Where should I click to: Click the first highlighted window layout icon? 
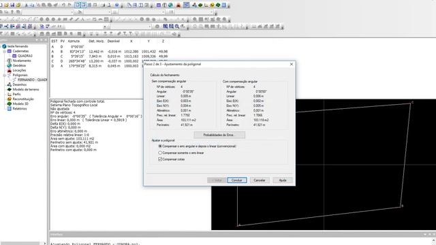(x=77, y=5)
